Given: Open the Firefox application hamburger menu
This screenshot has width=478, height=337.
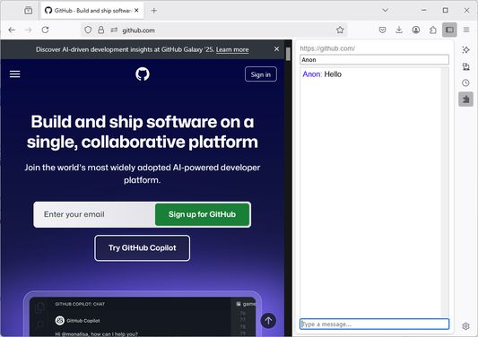Looking at the screenshot, I should 466,30.
